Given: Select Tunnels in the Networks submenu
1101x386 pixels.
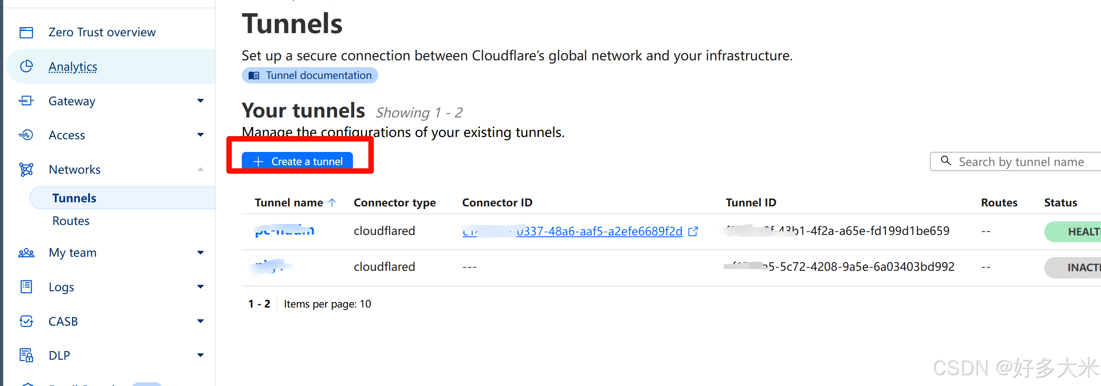Looking at the screenshot, I should point(74,198).
